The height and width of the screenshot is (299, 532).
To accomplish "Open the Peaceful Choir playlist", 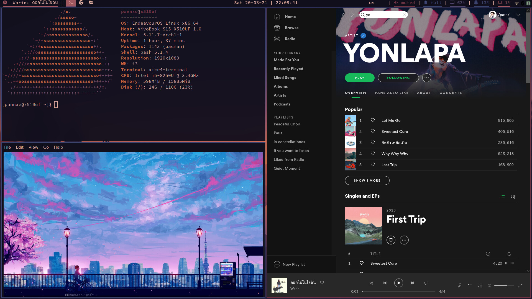I will [x=287, y=124].
